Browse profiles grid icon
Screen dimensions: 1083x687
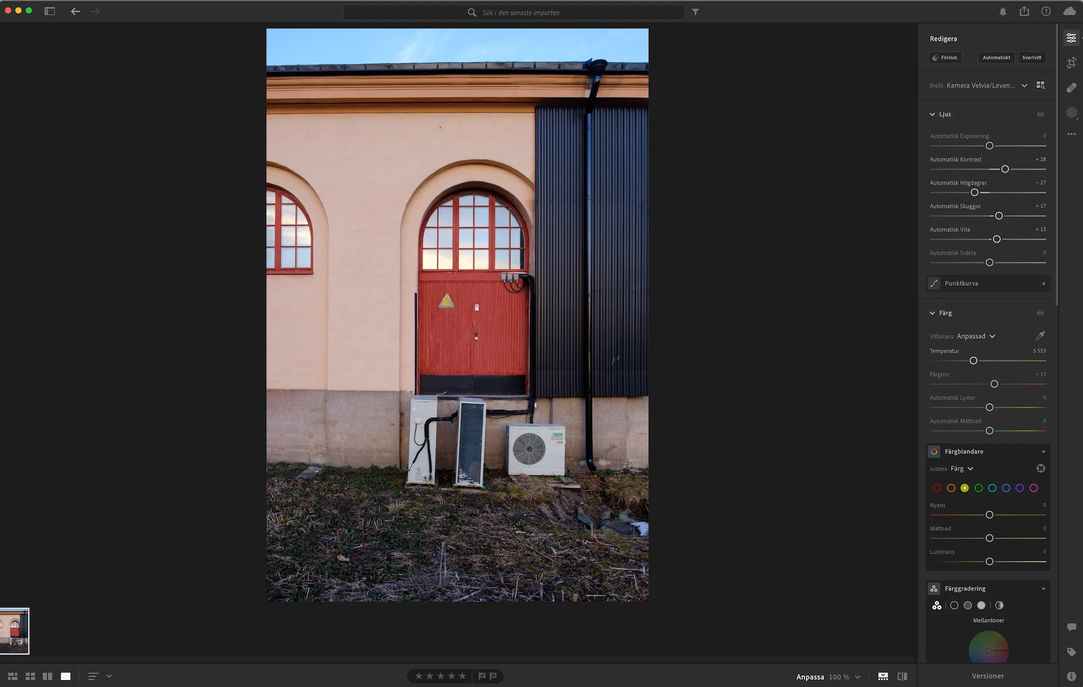(x=1040, y=85)
